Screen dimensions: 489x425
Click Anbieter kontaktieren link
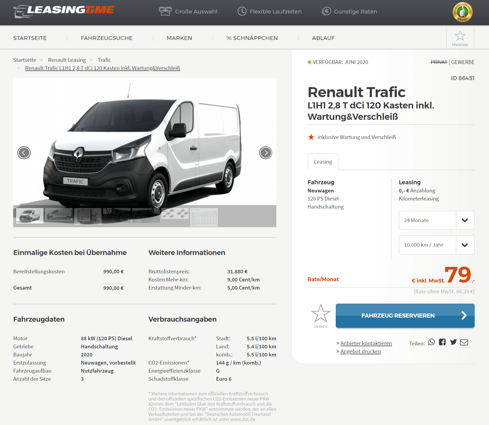point(366,343)
